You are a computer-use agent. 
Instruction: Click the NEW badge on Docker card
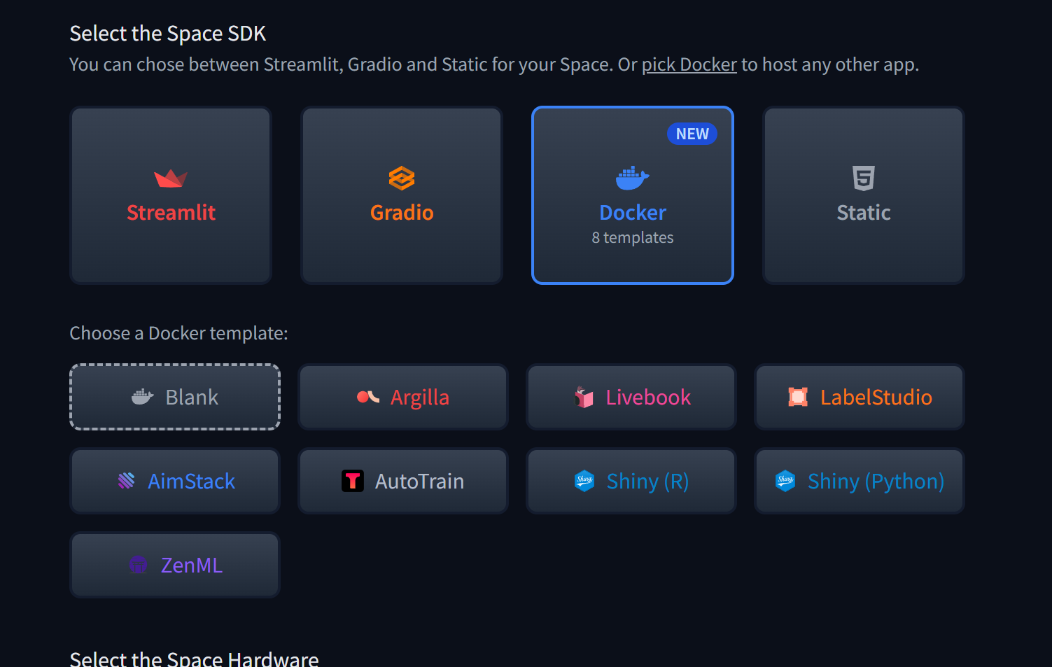tap(692, 134)
